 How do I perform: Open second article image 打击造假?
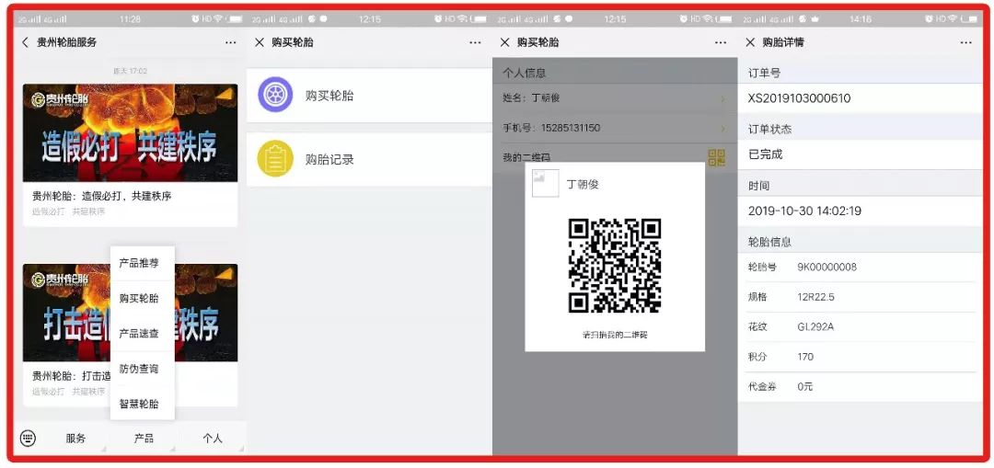(130, 313)
